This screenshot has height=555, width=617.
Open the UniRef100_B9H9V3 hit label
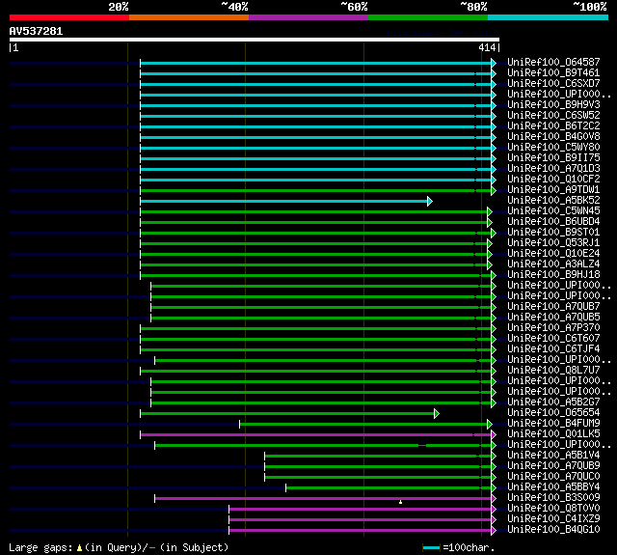point(553,105)
